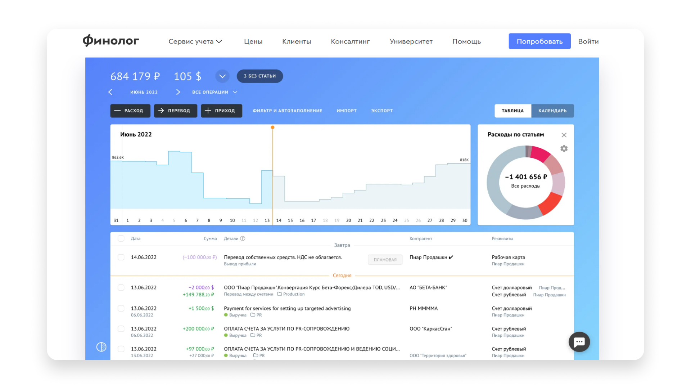Close the Расходы по статьям panel
The image size is (691, 389).
(564, 135)
